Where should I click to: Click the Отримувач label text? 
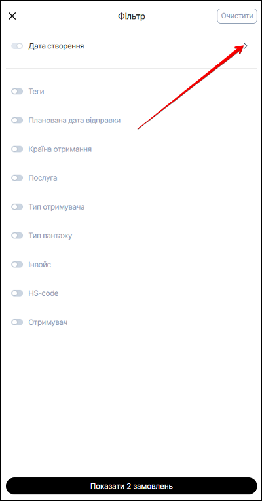(x=48, y=322)
